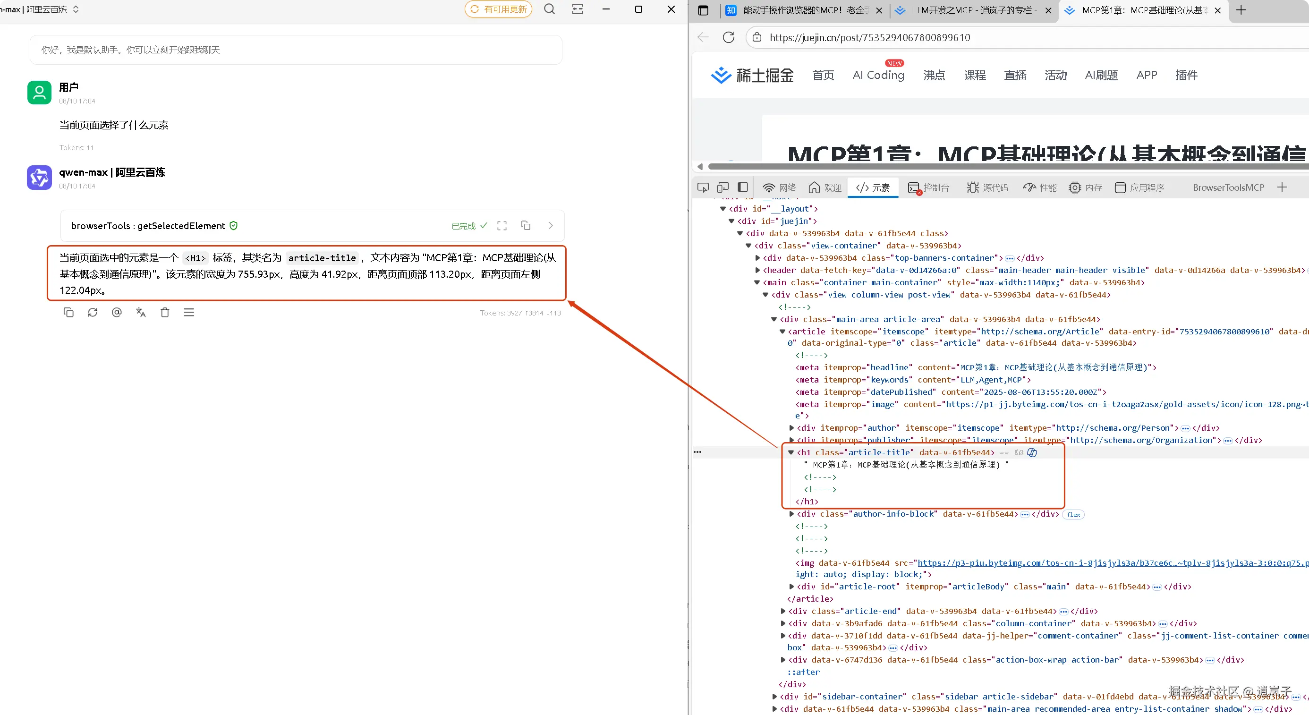Image resolution: width=1309 pixels, height=715 pixels.
Task: Toggle the DevTools sidebar panel icon
Action: 743,187
